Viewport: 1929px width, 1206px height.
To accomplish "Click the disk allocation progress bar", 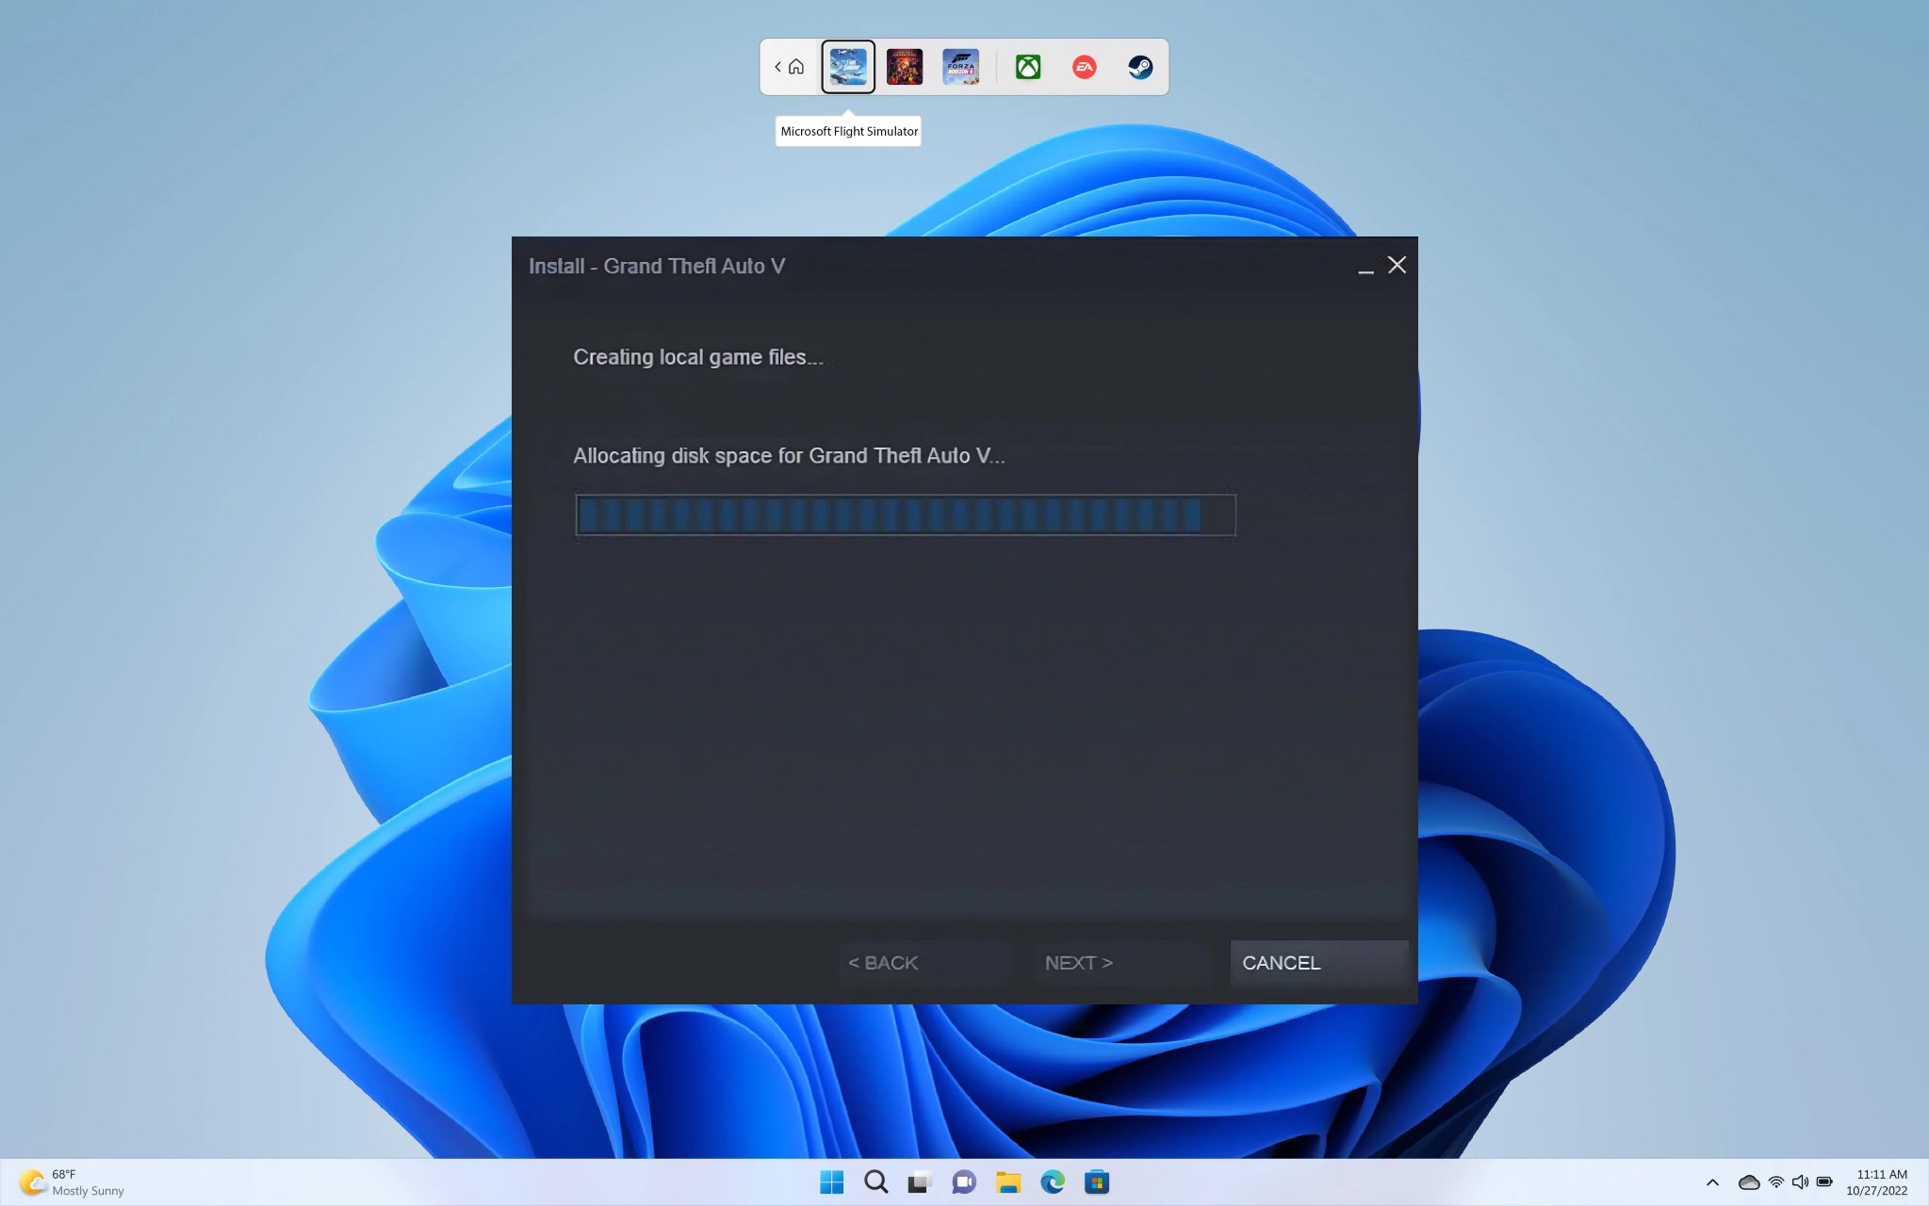I will [x=905, y=515].
